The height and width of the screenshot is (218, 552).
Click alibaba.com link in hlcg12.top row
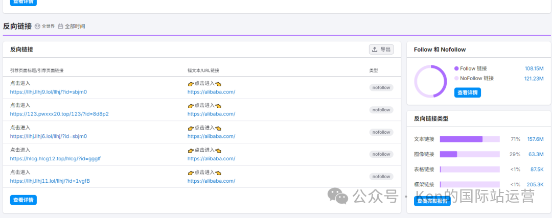coord(211,159)
